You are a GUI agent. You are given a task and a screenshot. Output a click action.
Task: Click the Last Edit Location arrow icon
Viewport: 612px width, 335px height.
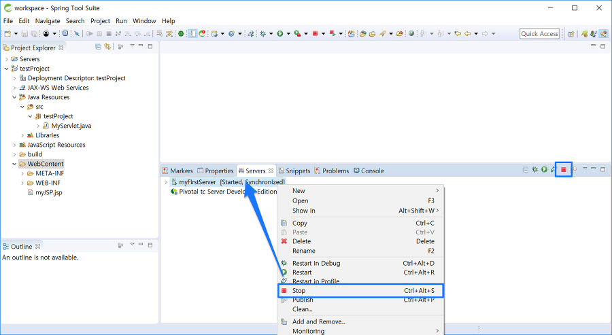coord(458,33)
